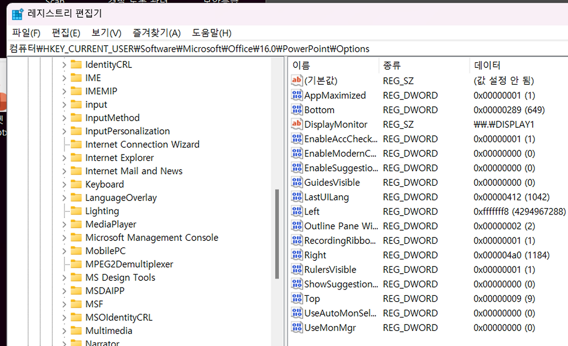Open the 보기(V) menu
Image resolution: width=568 pixels, height=346 pixels.
[x=106, y=33]
